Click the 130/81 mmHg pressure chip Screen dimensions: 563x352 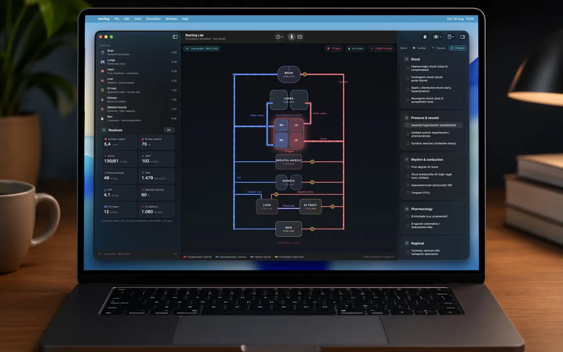pyautogui.click(x=381, y=48)
